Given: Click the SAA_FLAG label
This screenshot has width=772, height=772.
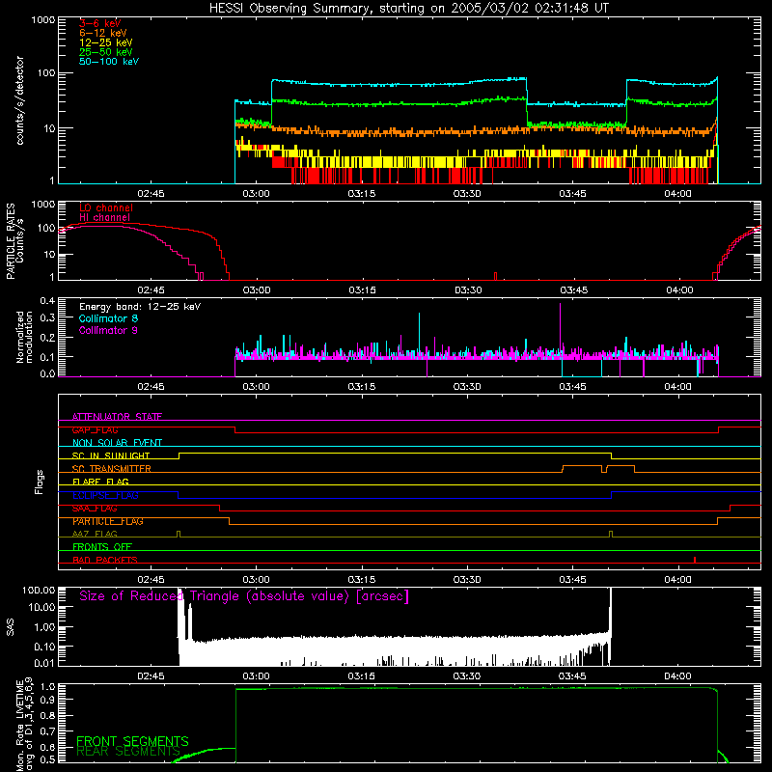Looking at the screenshot, I should tap(95, 509).
